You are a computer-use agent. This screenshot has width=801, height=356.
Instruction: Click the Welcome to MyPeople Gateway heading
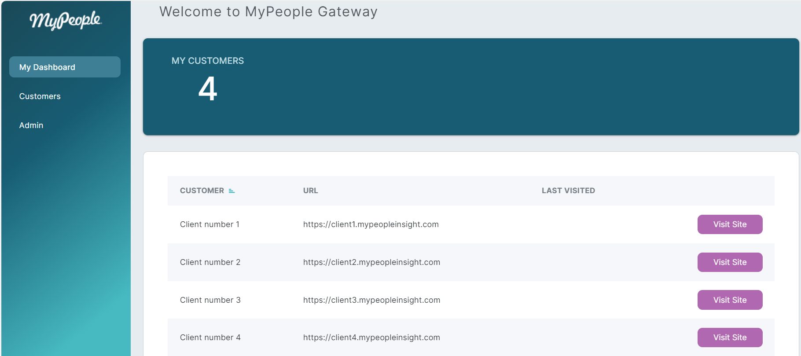pyautogui.click(x=268, y=12)
